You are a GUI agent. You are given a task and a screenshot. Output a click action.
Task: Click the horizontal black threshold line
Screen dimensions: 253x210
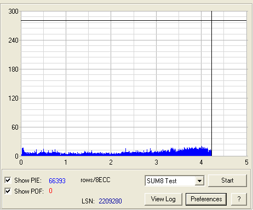134,21
